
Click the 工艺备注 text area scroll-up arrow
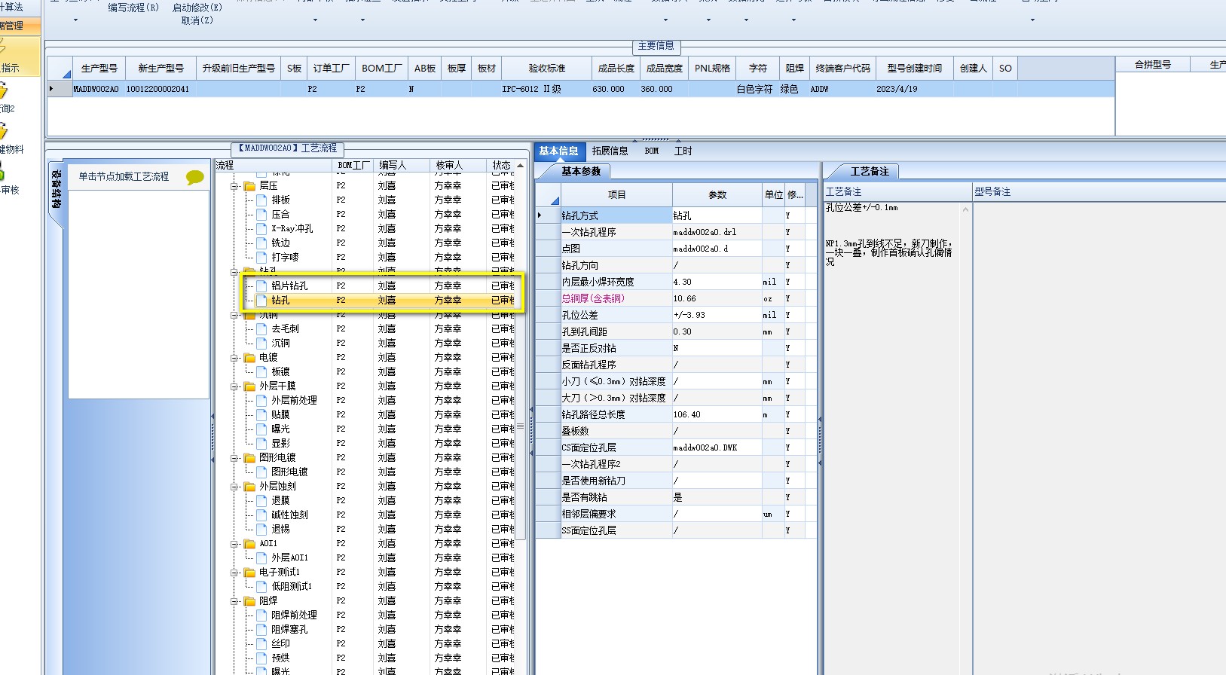[x=965, y=209]
